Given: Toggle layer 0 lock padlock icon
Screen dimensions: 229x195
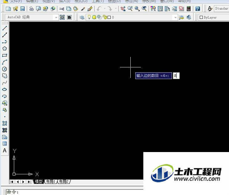Looking at the screenshot, I should pyautogui.click(x=105, y=17).
